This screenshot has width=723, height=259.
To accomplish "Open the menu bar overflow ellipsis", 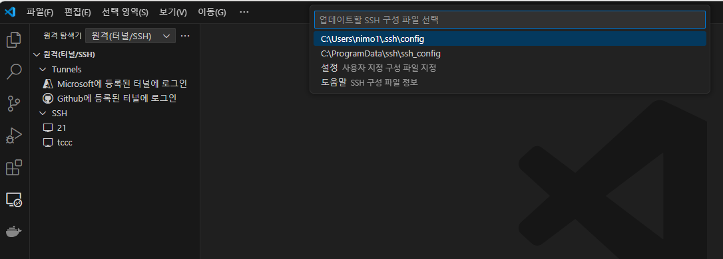I will (x=244, y=13).
